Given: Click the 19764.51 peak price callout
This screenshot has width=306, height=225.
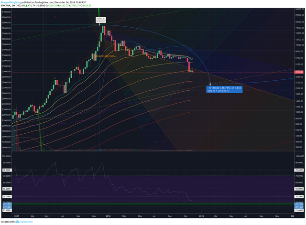Looking at the screenshot, I should [x=101, y=20].
